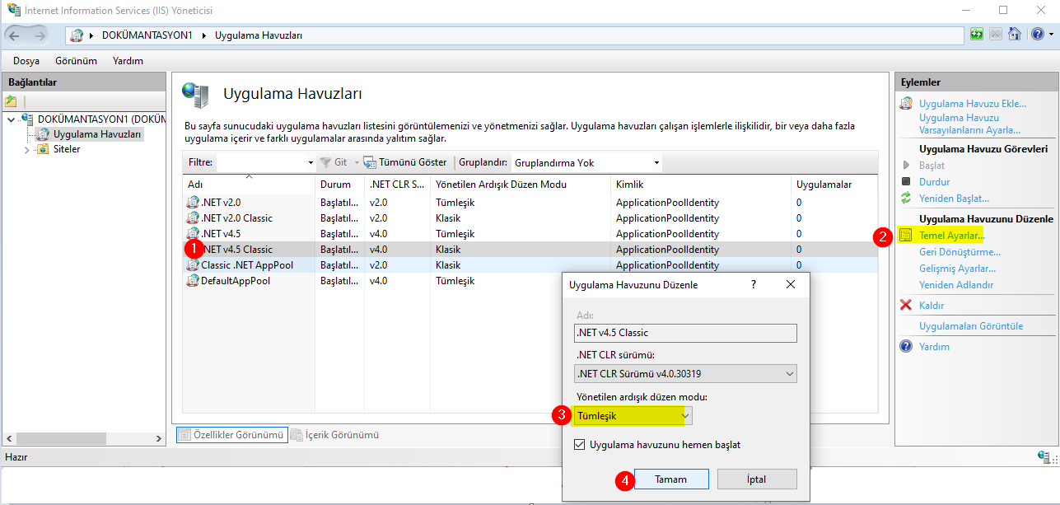Click Uygulamaları Görüntüle link
Screen dimensions: 1060x505
click(x=971, y=326)
